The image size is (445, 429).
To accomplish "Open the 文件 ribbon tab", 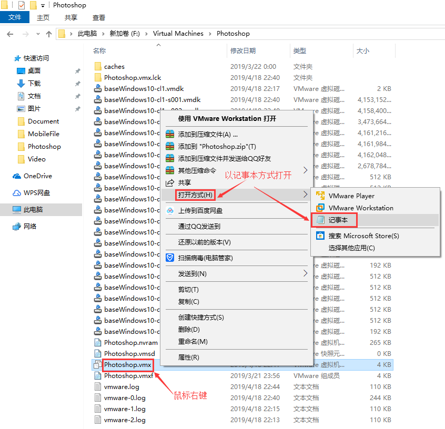I will point(15,17).
